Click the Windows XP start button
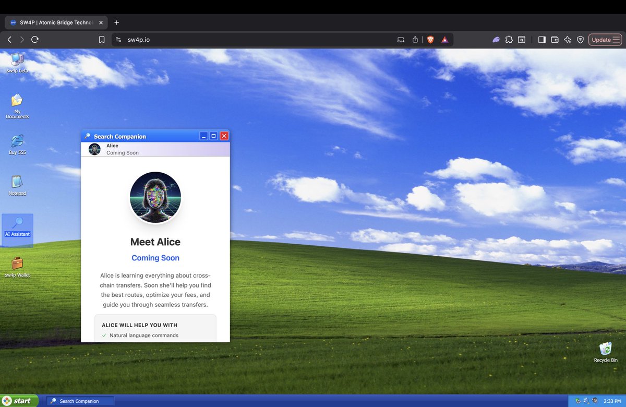 [x=19, y=401]
